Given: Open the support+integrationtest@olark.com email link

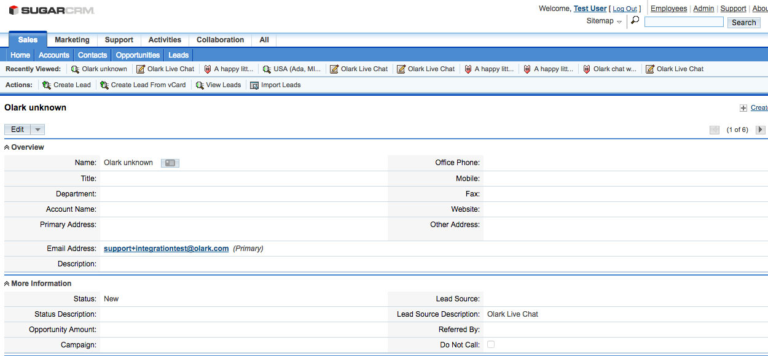Looking at the screenshot, I should tap(166, 249).
